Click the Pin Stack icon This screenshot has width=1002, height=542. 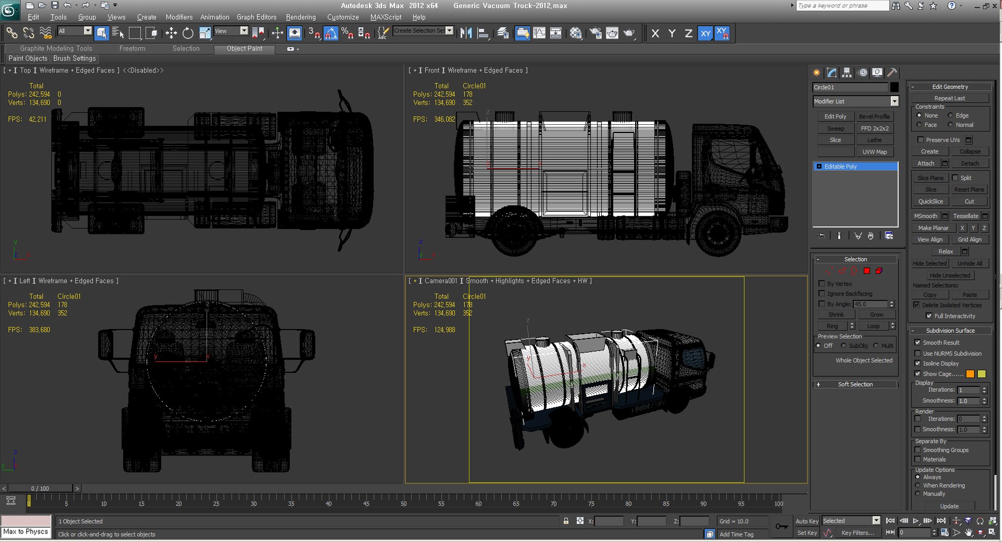point(821,235)
